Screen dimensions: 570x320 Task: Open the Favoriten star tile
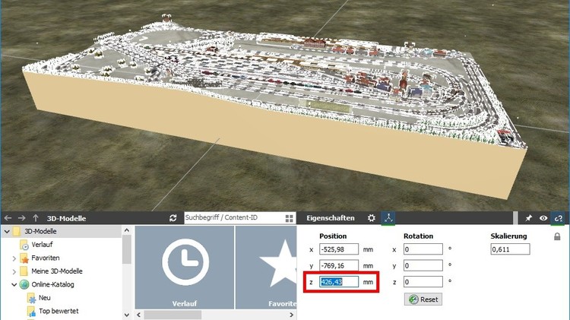pos(266,268)
